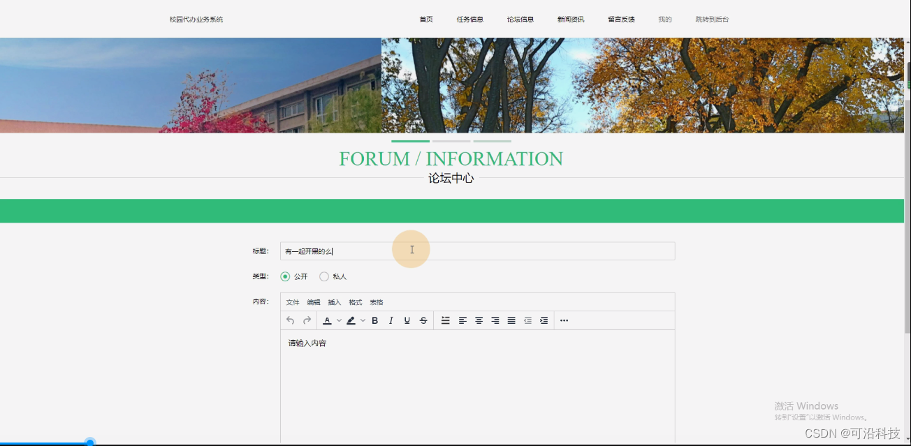Align text right
The width and height of the screenshot is (911, 446).
coord(495,320)
